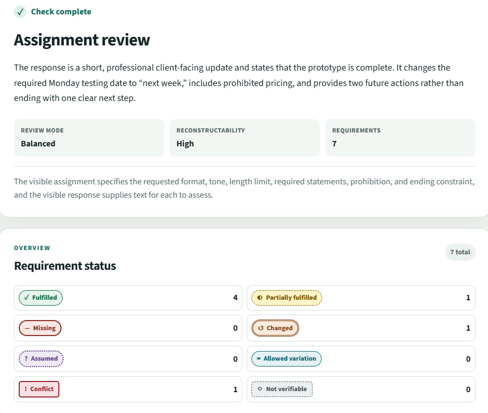This screenshot has height=413, width=488.
Task: Click the minus icon in Missing badge
Action: (27, 328)
